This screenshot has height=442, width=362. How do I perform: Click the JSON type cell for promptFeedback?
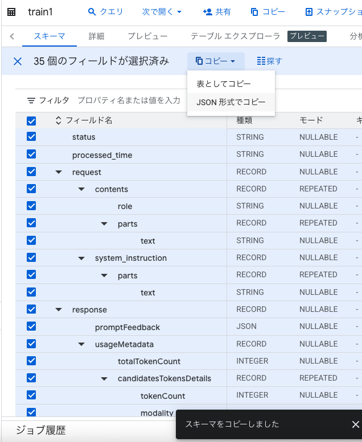[x=246, y=326]
